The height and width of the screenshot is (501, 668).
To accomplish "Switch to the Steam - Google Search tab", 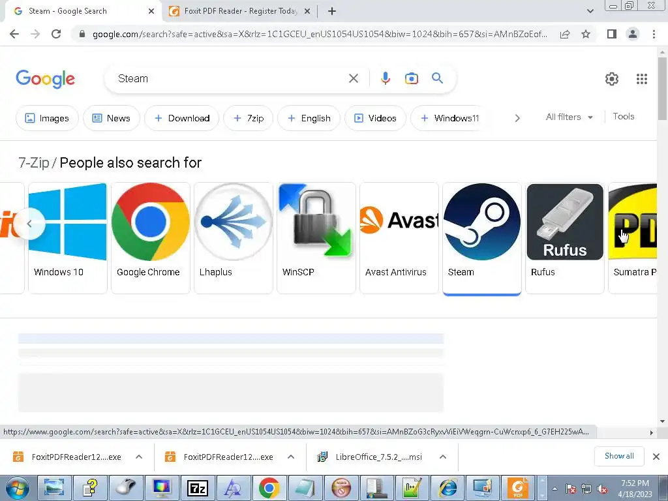I will pyautogui.click(x=83, y=11).
